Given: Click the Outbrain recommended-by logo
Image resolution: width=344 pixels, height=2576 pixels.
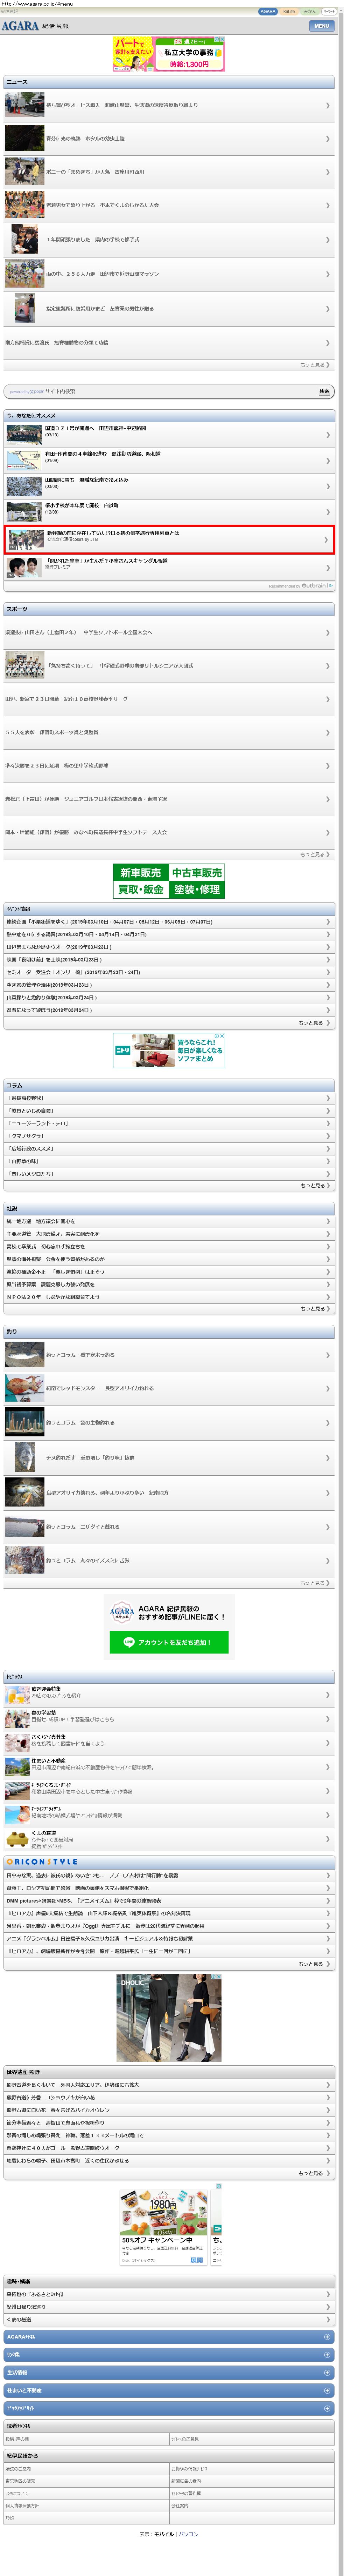Looking at the screenshot, I should click(317, 586).
